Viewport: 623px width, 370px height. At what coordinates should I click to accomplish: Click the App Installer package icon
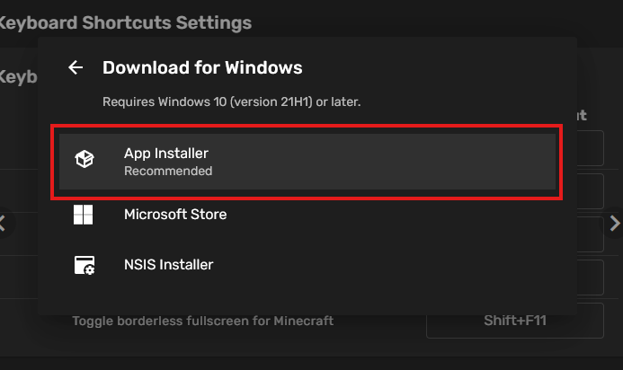pyautogui.click(x=84, y=161)
